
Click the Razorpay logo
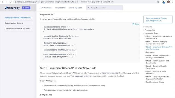[x=12, y=8]
